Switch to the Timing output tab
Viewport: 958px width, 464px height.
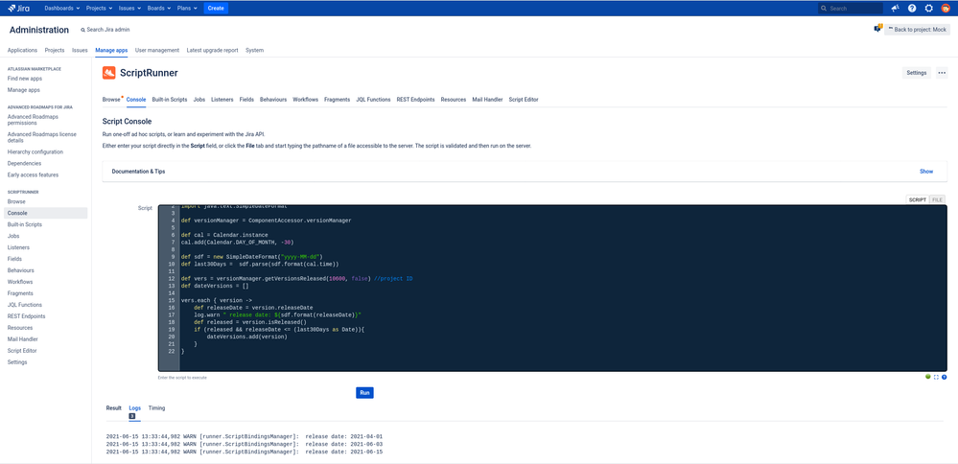(x=156, y=407)
